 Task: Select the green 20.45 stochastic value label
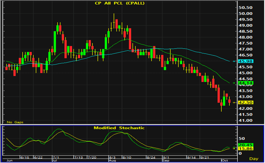point(246,145)
